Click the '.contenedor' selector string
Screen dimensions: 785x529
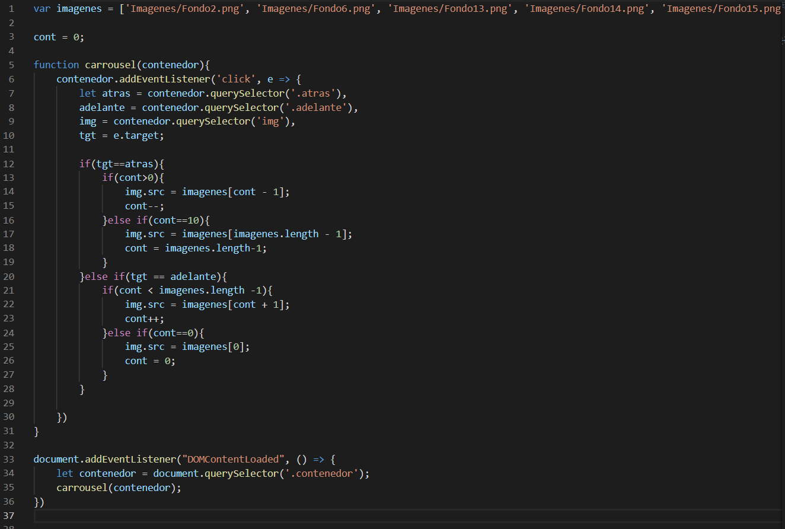coord(318,473)
